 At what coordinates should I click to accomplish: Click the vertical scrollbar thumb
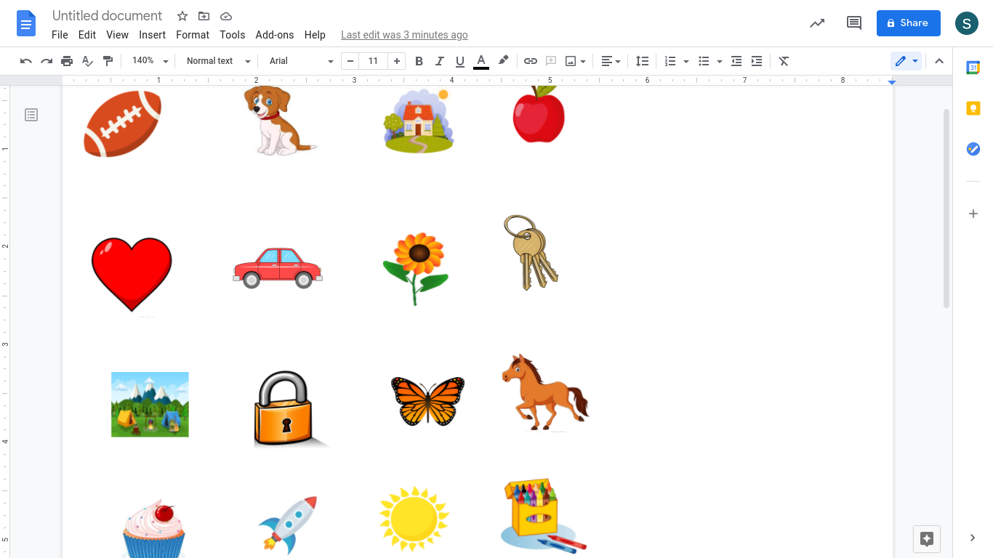(x=946, y=208)
